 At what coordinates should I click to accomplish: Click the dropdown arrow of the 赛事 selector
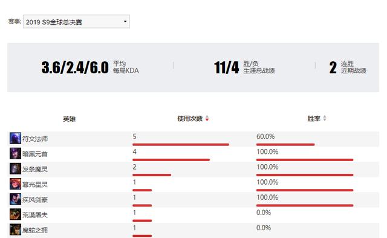click(125, 22)
